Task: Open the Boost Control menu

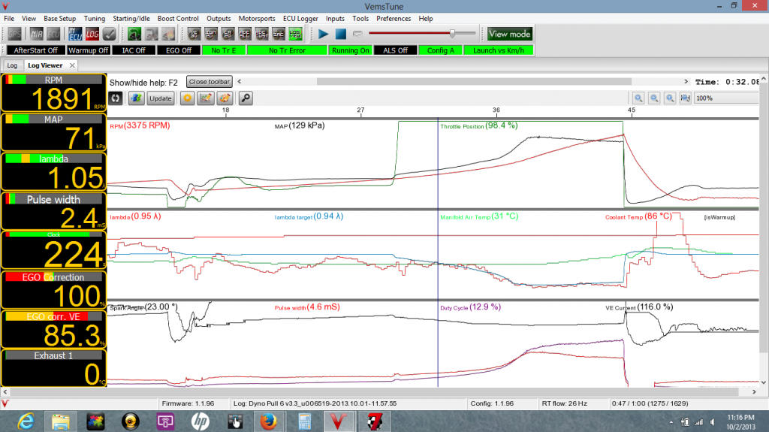Action: coord(178,18)
